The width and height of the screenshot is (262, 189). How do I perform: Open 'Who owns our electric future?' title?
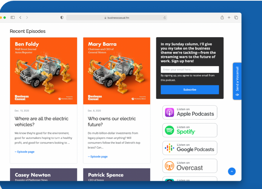pos(112,121)
